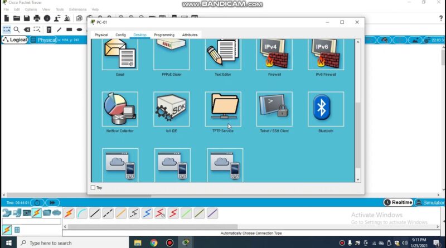Viewport: 446px width, 248px height.
Task: Select the Components category
Action: (x=27, y=213)
